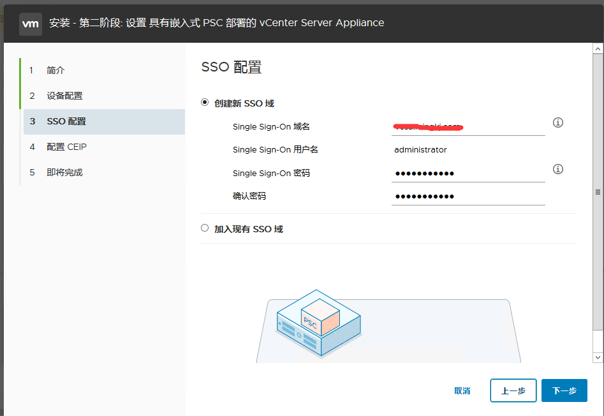The image size is (604, 416).
Task: Click the scrollbar down arrow
Action: 598,357
